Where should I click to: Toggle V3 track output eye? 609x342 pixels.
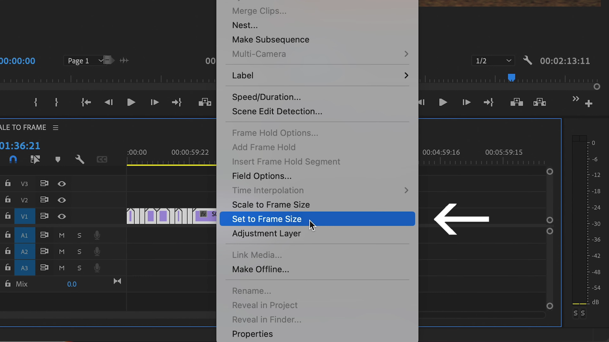point(62,184)
